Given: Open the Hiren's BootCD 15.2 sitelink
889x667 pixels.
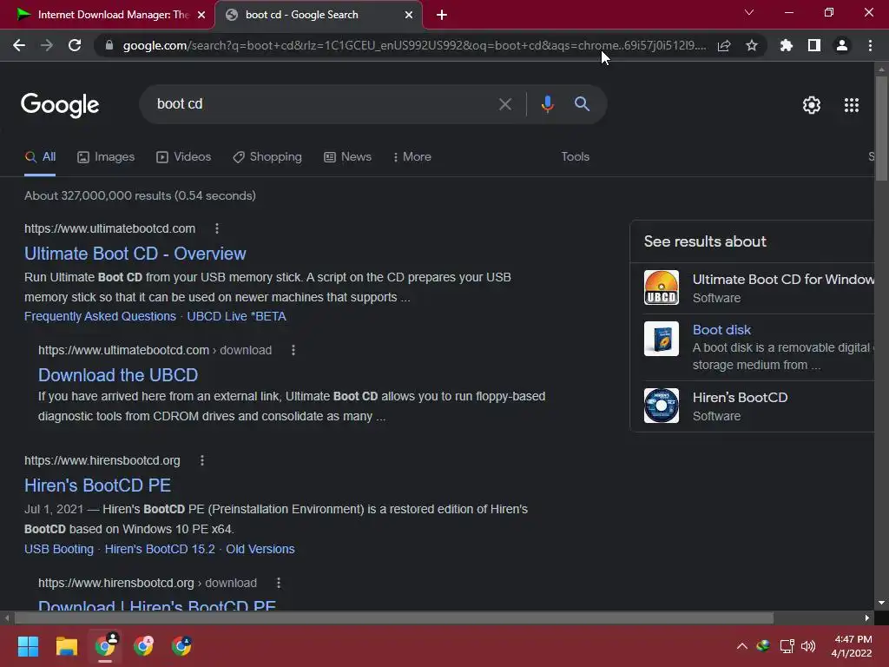Looking at the screenshot, I should tap(160, 549).
